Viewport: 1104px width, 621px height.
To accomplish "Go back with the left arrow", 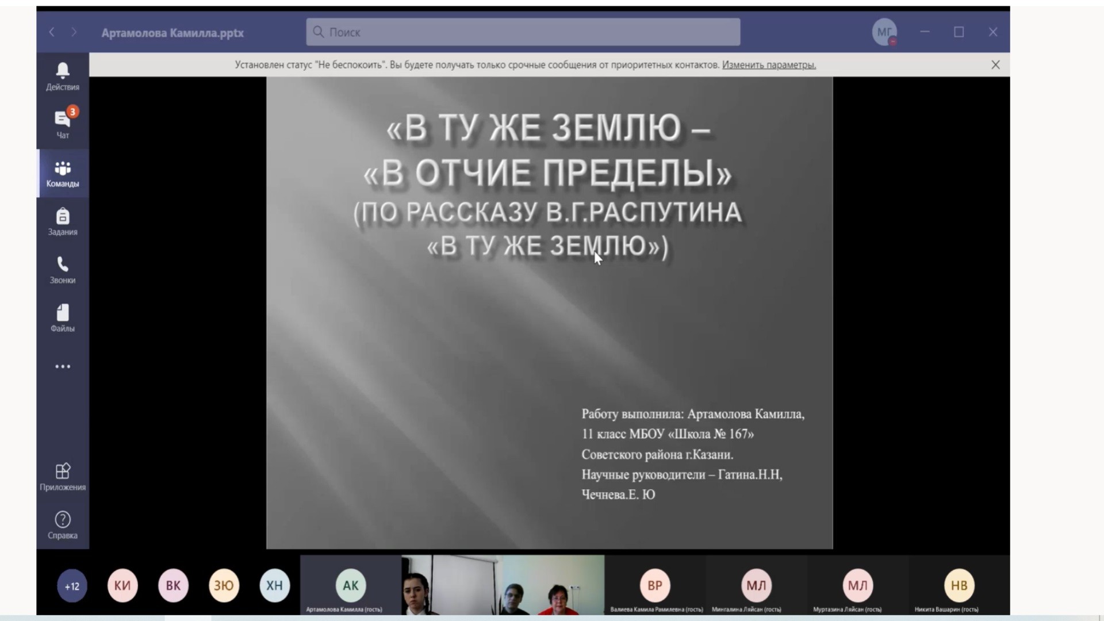I will point(52,32).
